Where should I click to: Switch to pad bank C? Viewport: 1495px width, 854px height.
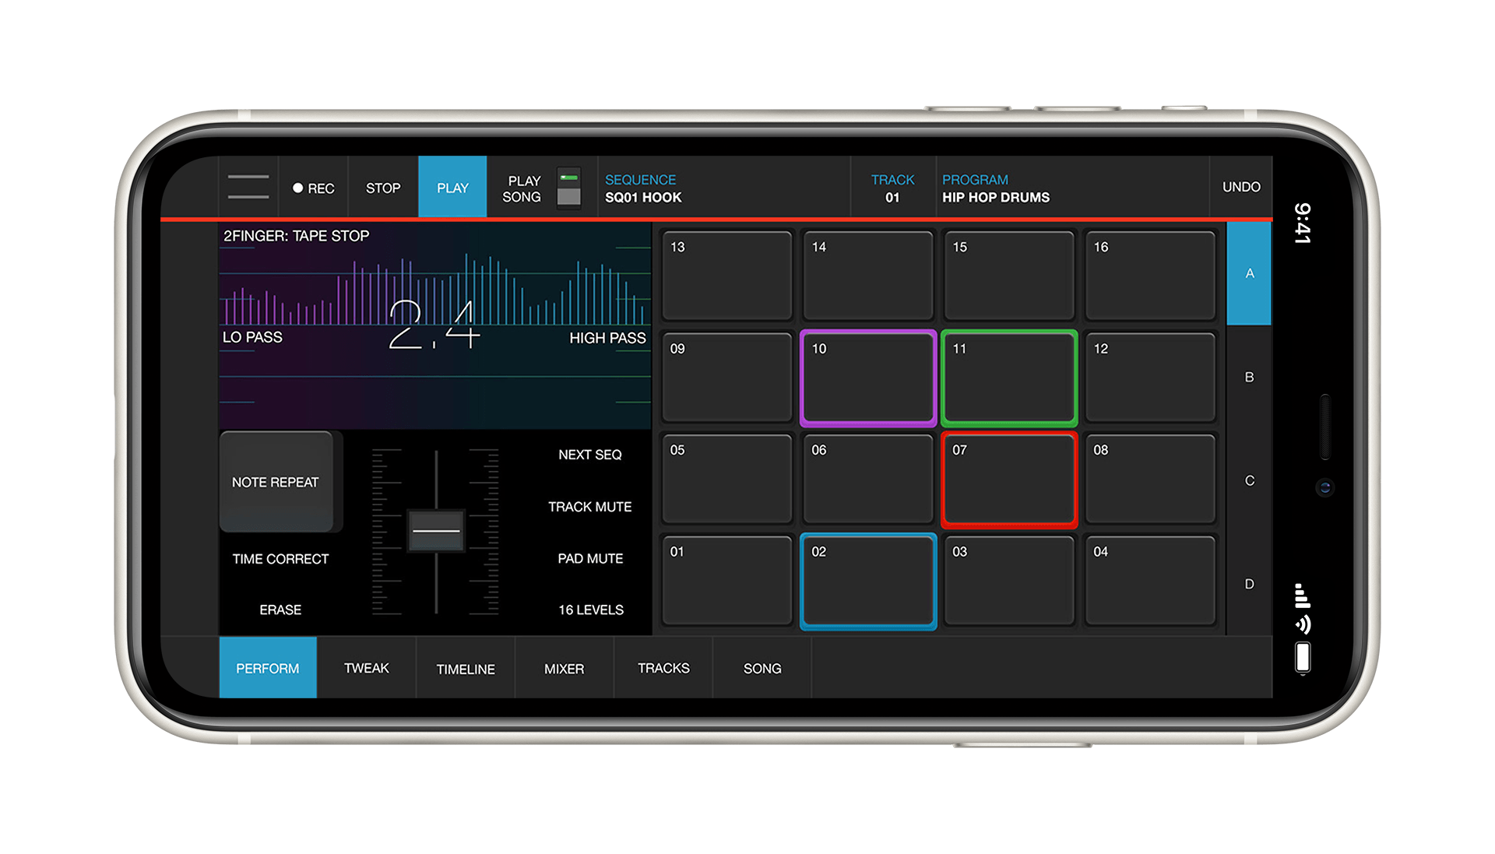coord(1249,480)
